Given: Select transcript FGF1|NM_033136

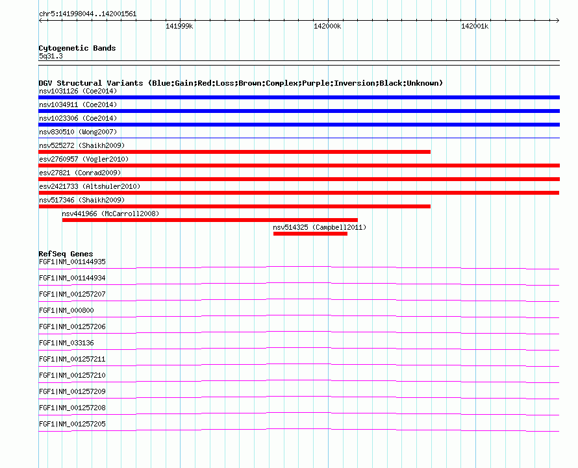Looking at the screenshot, I should click(x=66, y=343).
